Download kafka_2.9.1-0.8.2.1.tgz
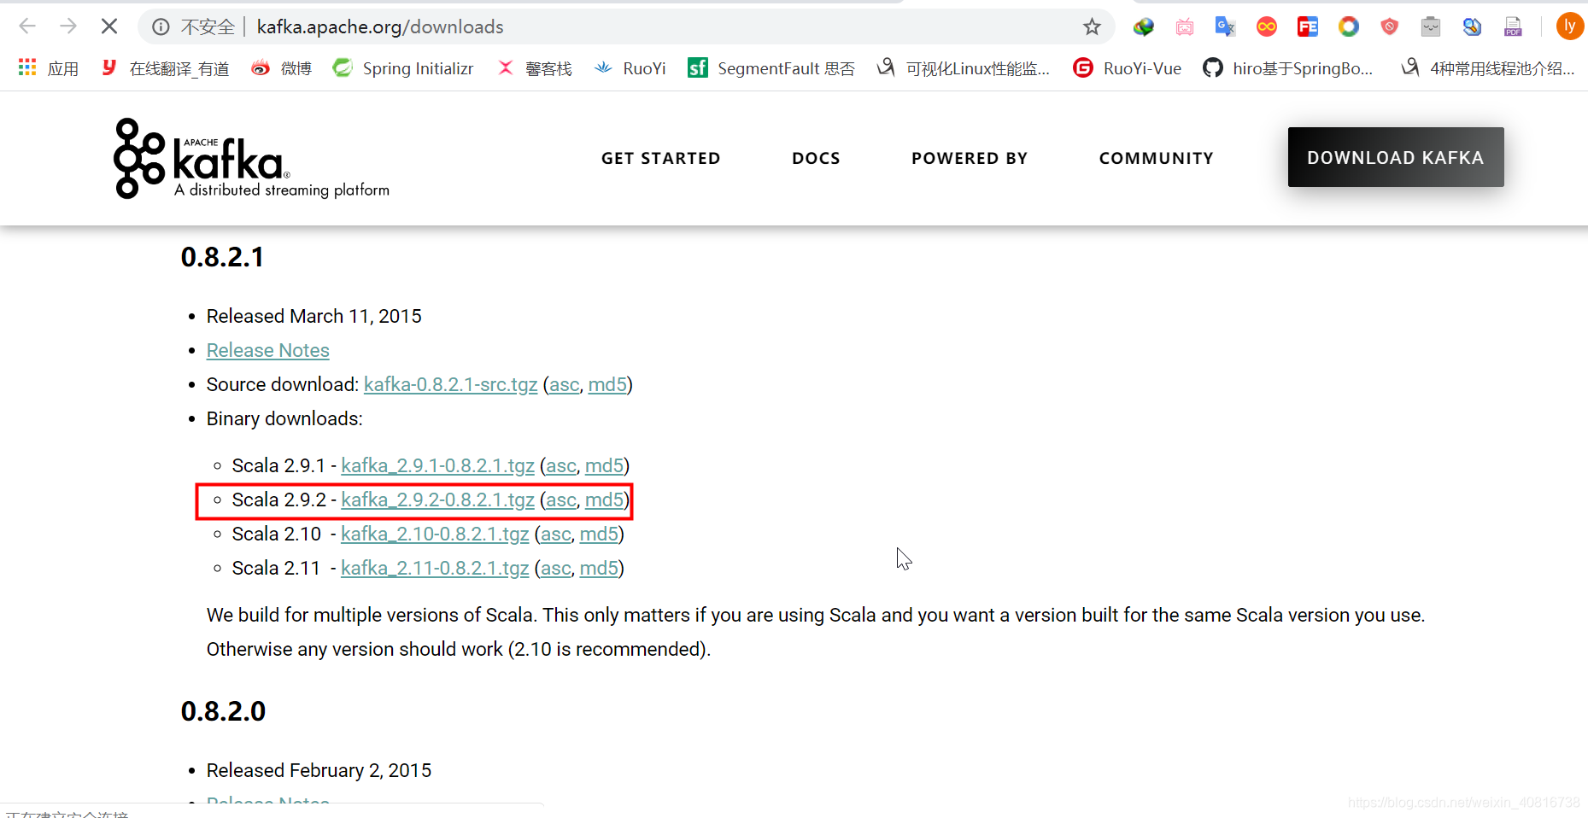The width and height of the screenshot is (1588, 818). (438, 465)
